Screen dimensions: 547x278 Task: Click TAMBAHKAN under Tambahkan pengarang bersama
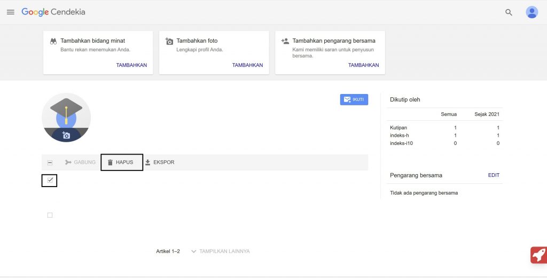[363, 65]
